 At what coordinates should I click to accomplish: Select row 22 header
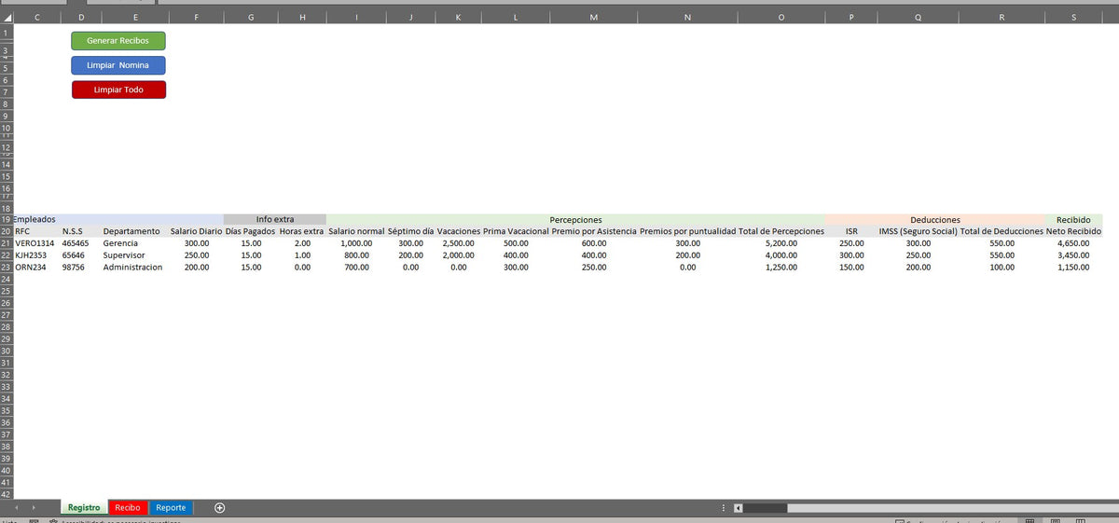tap(6, 255)
